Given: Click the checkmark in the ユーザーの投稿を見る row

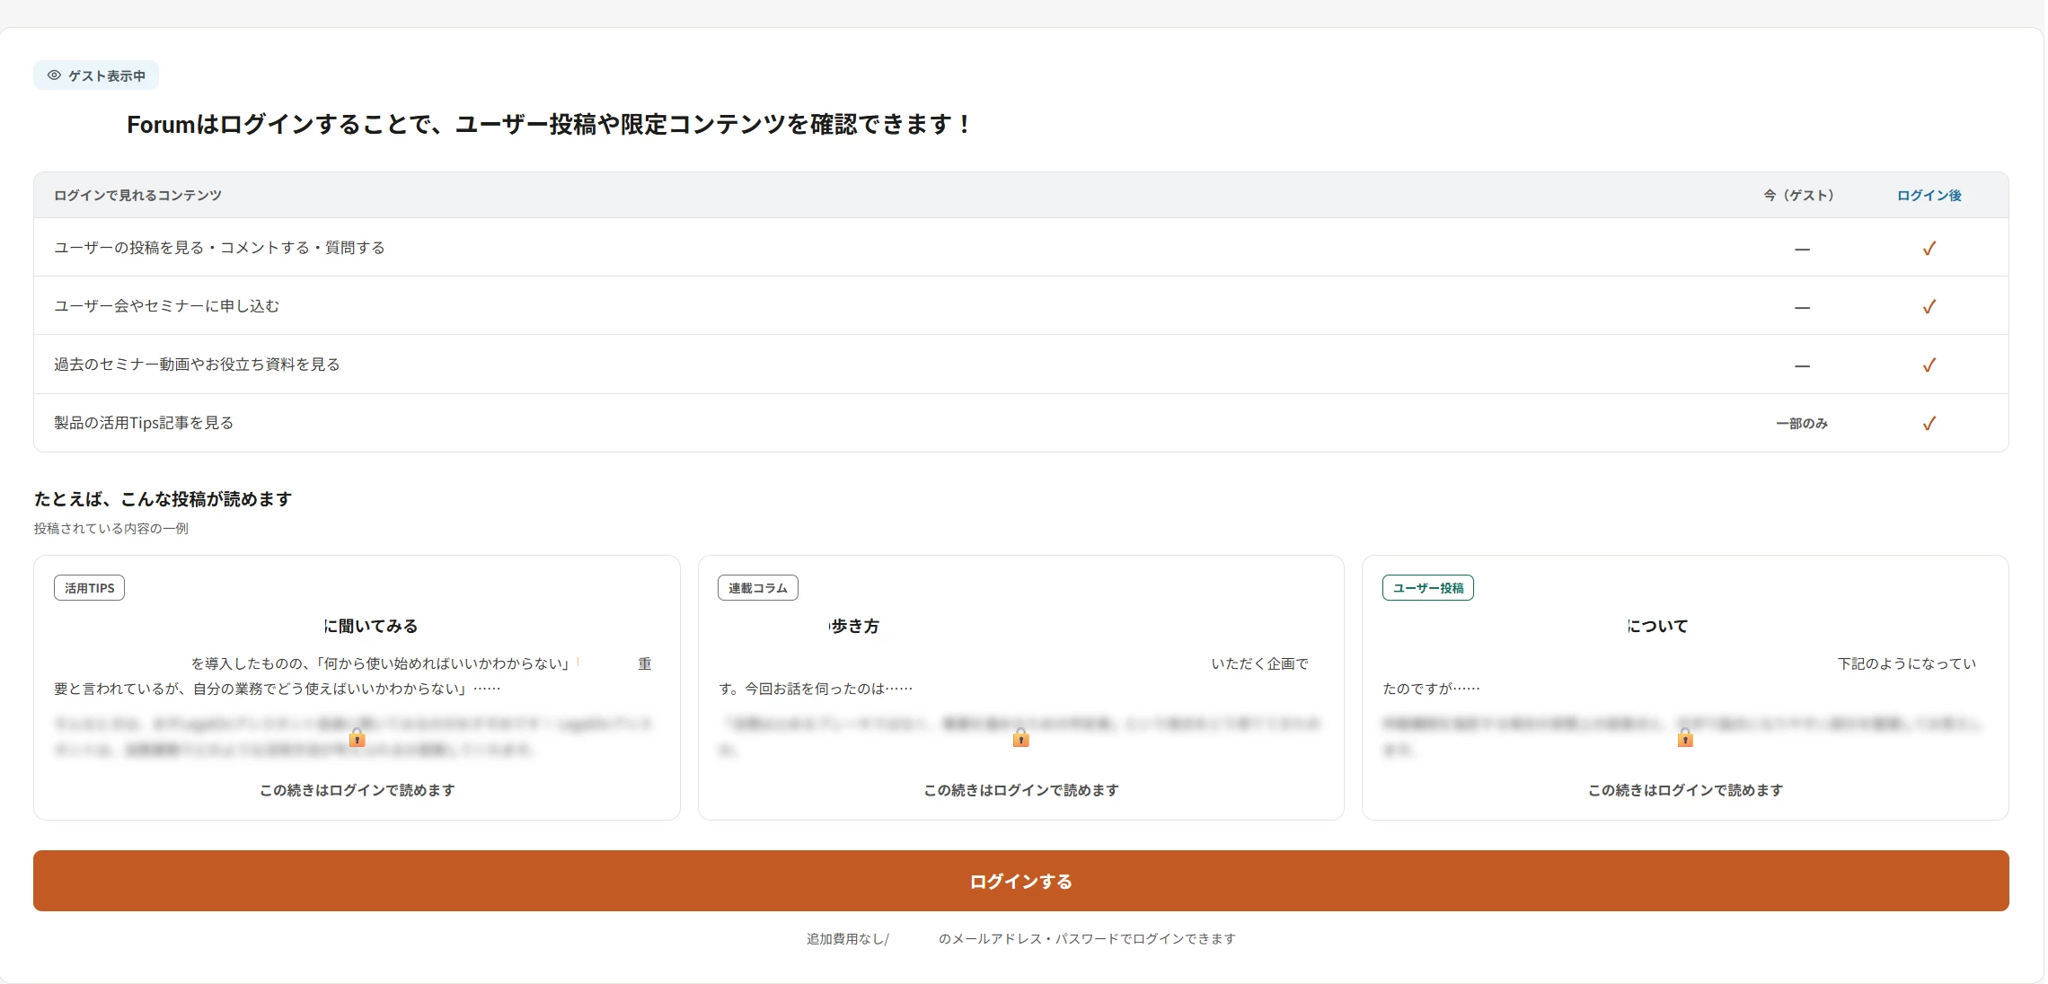Looking at the screenshot, I should coord(1929,248).
